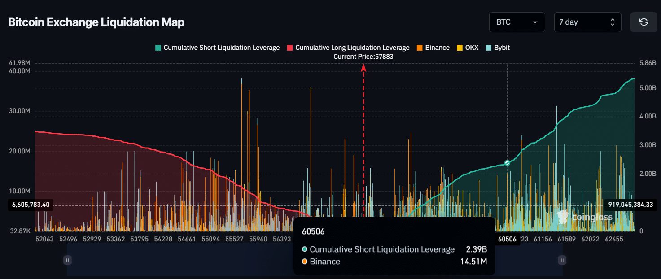
Task: Click the 919,045,384.33 right axis marker
Action: pos(630,204)
